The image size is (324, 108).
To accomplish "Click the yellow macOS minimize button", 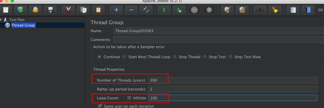I will (7, 1).
